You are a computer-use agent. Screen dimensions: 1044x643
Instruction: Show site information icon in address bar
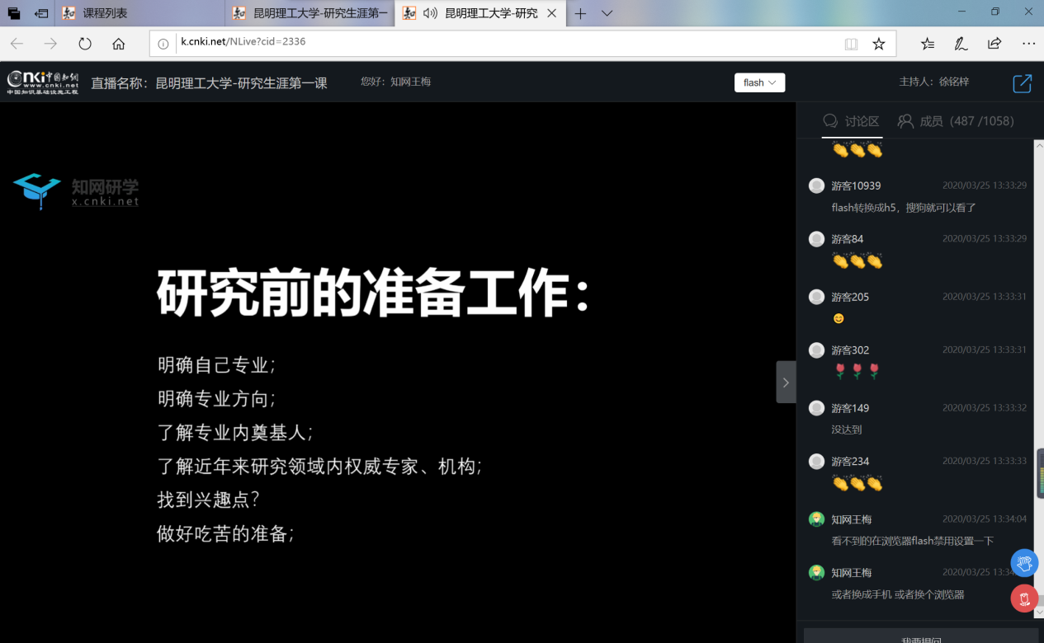coord(163,44)
